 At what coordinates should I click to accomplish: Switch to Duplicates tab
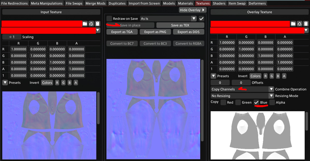click(117, 3)
